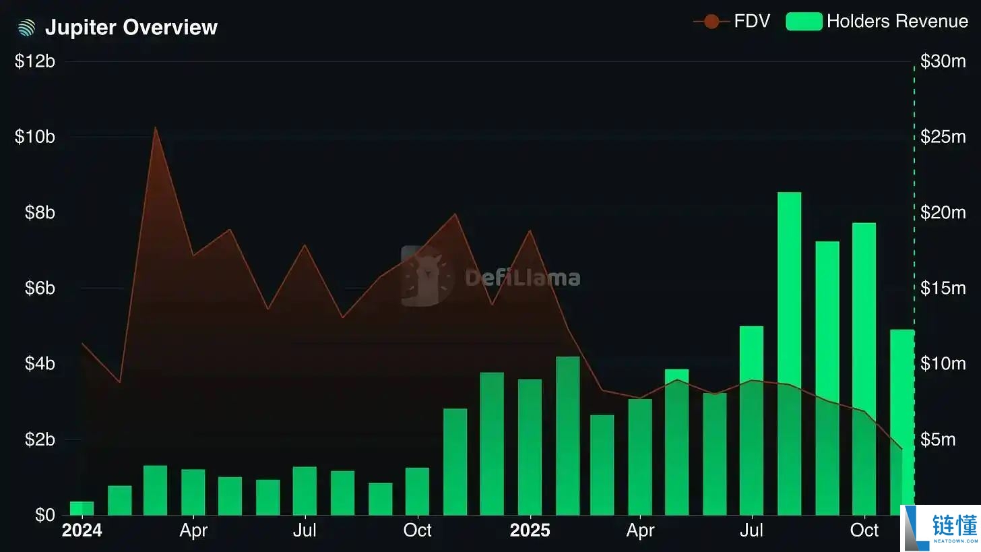
Task: Click the dashed green vertical marker line
Action: point(914,202)
